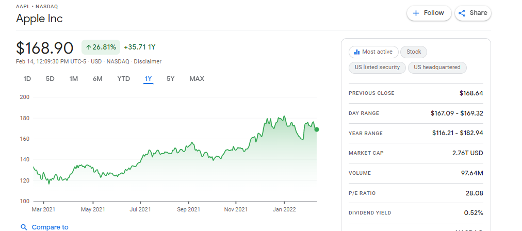
Task: Click the US listed security chip
Action: tap(377, 67)
